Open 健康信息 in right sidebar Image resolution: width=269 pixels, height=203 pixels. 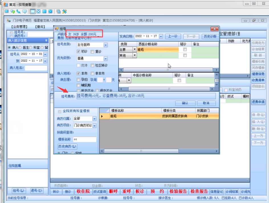(258, 74)
